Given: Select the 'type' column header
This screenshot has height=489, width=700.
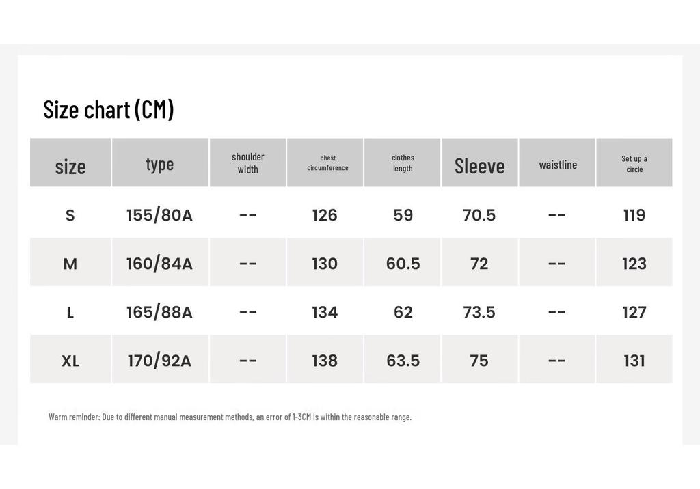Looking at the screenshot, I should (160, 163).
